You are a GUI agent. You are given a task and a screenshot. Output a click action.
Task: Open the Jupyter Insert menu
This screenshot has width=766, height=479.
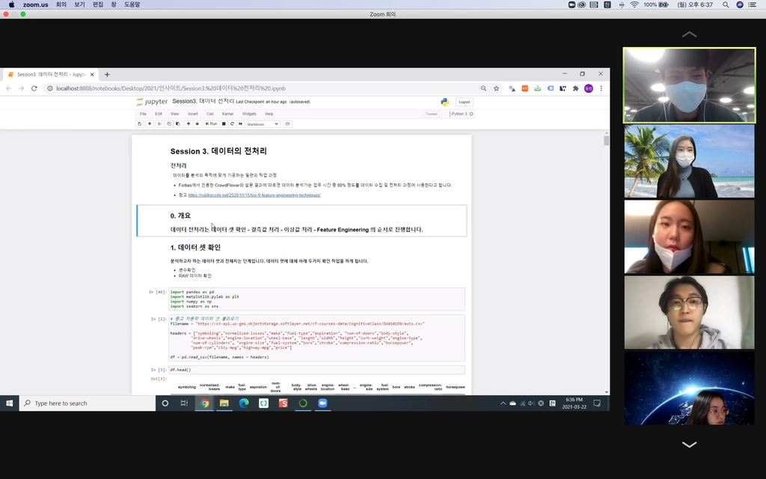193,114
